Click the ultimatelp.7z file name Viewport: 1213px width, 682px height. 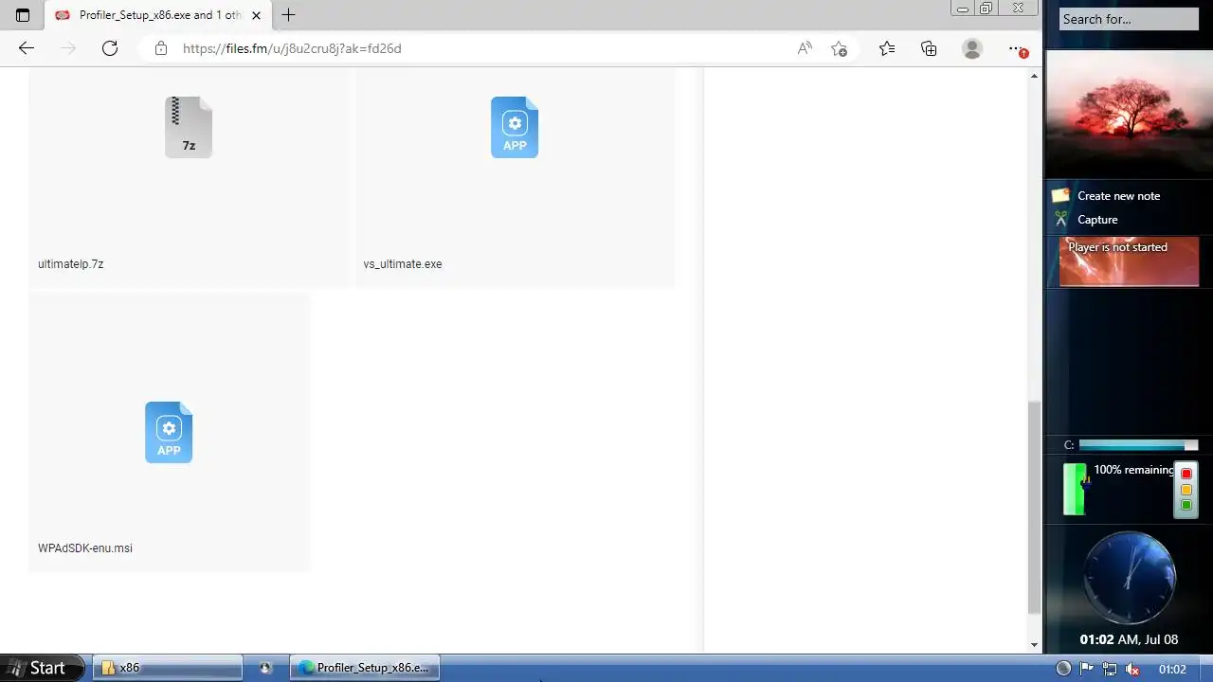71,264
